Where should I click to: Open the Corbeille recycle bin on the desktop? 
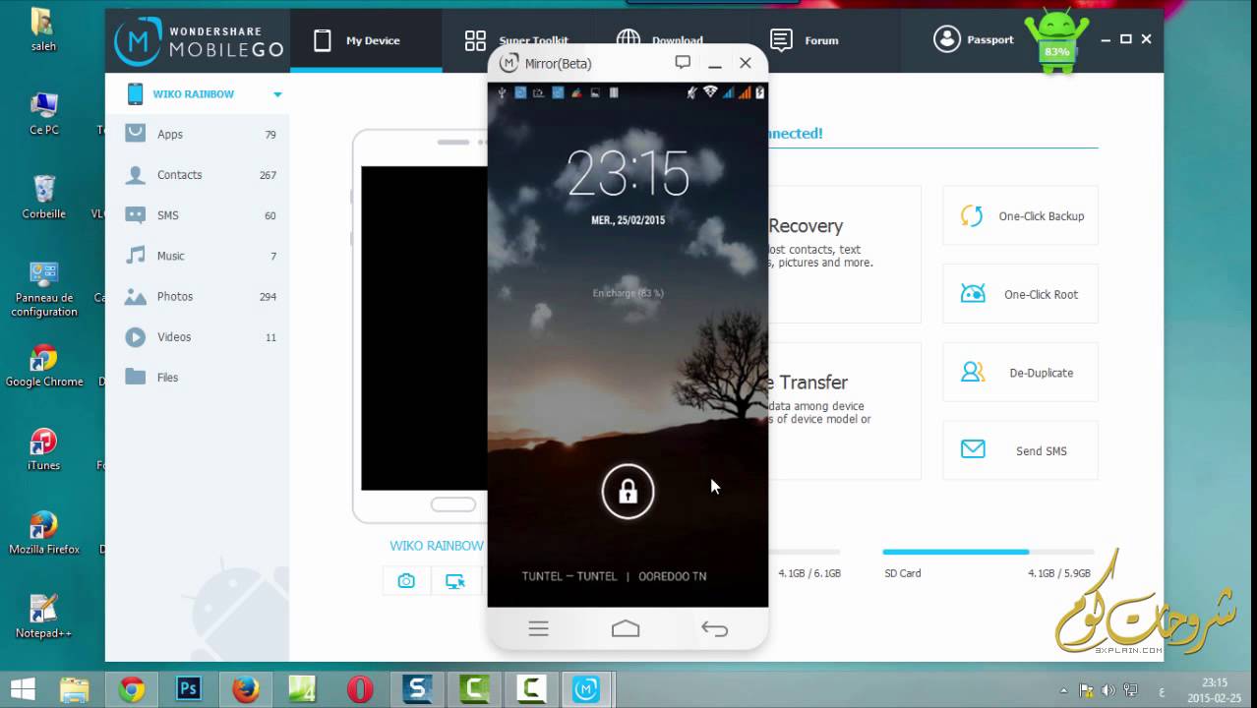coord(43,198)
